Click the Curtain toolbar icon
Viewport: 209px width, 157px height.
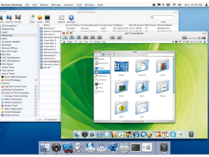point(18,18)
